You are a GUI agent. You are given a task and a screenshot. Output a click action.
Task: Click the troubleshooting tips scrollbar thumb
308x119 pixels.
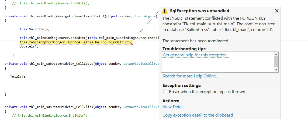tap(276, 62)
